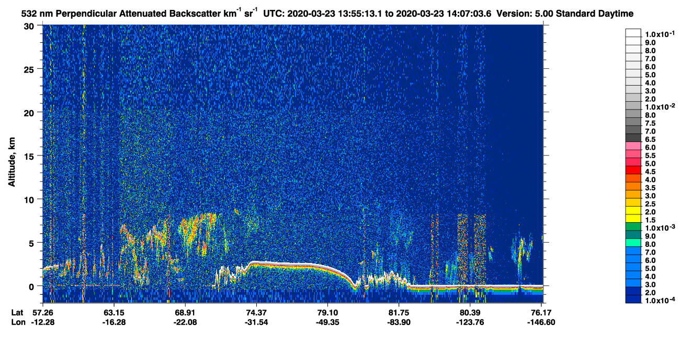Click colorbar label 3.5
This screenshot has width=680, height=348.
point(651,188)
